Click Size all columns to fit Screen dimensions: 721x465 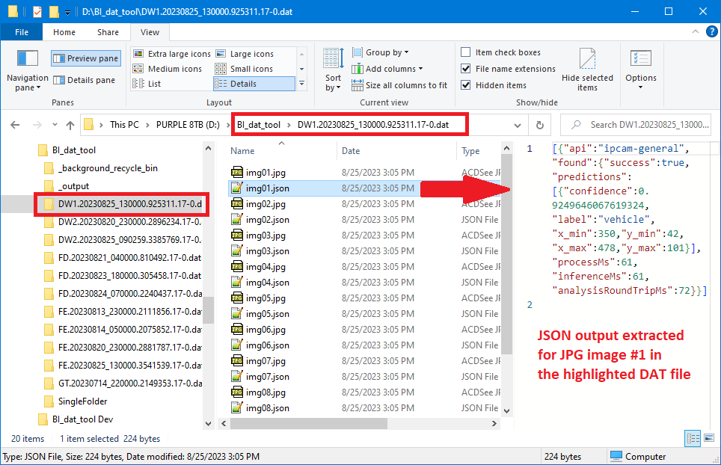click(x=399, y=85)
